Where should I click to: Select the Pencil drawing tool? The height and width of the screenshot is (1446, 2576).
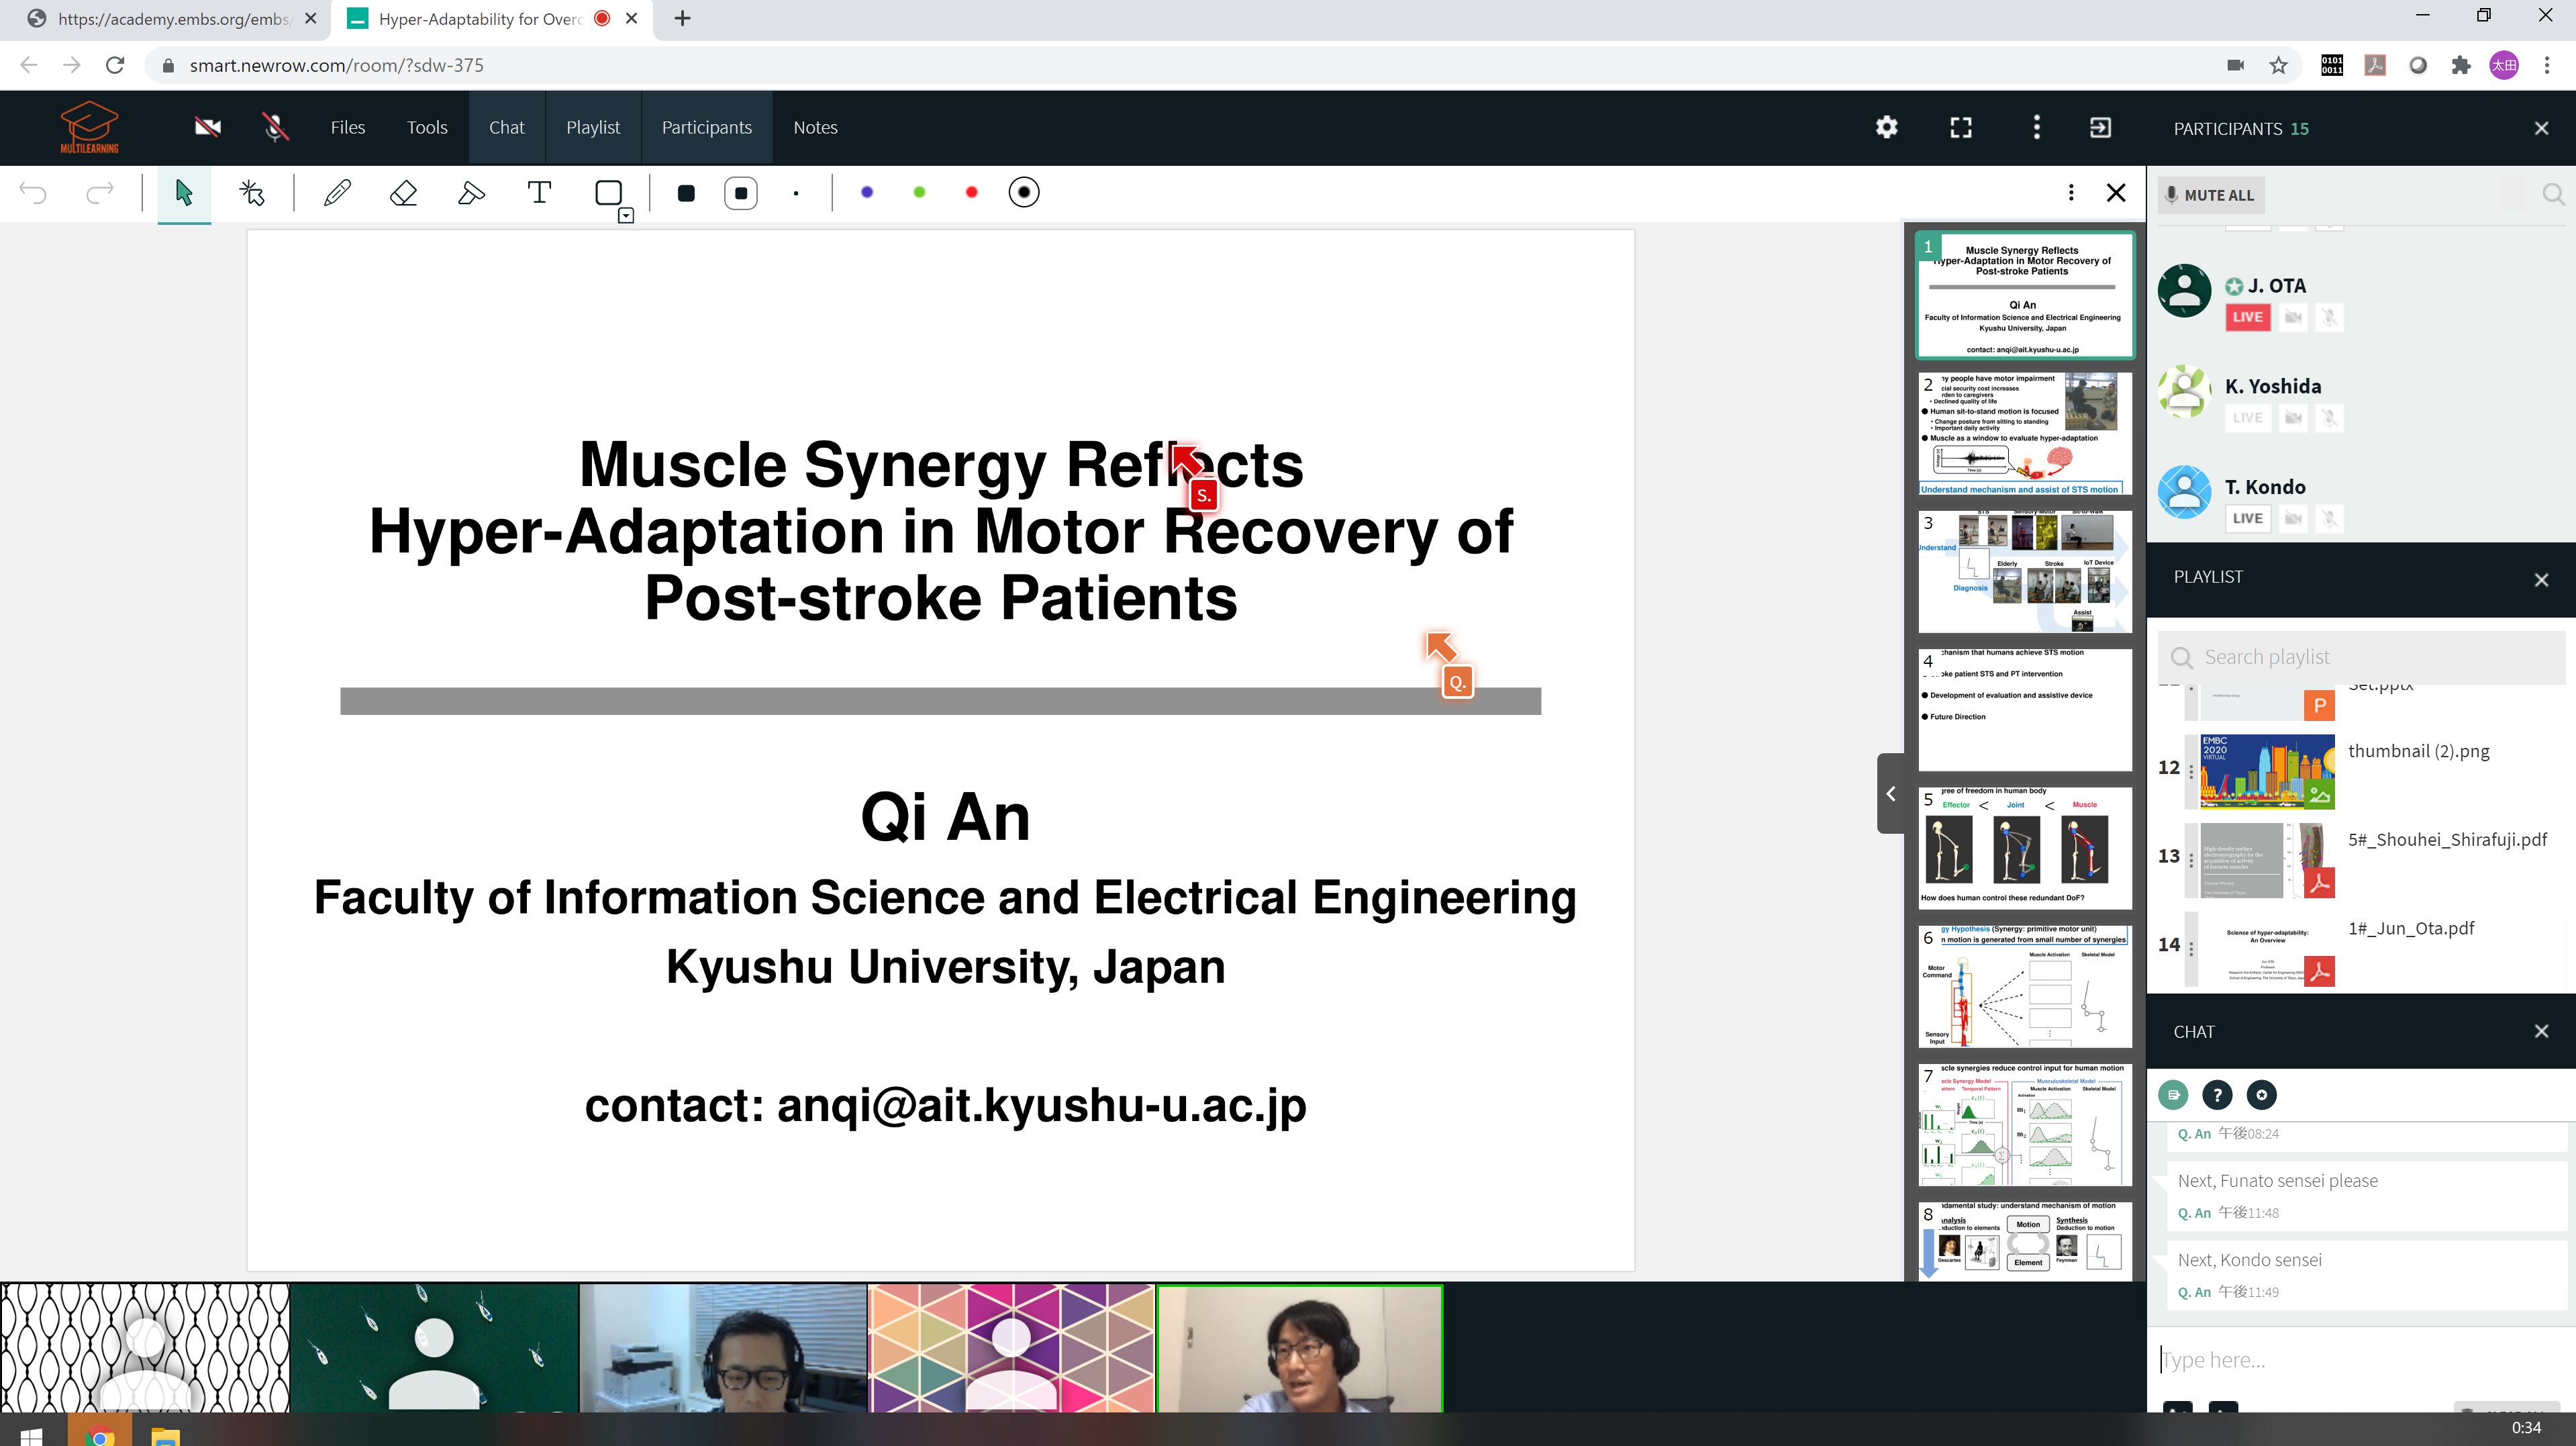(337, 192)
